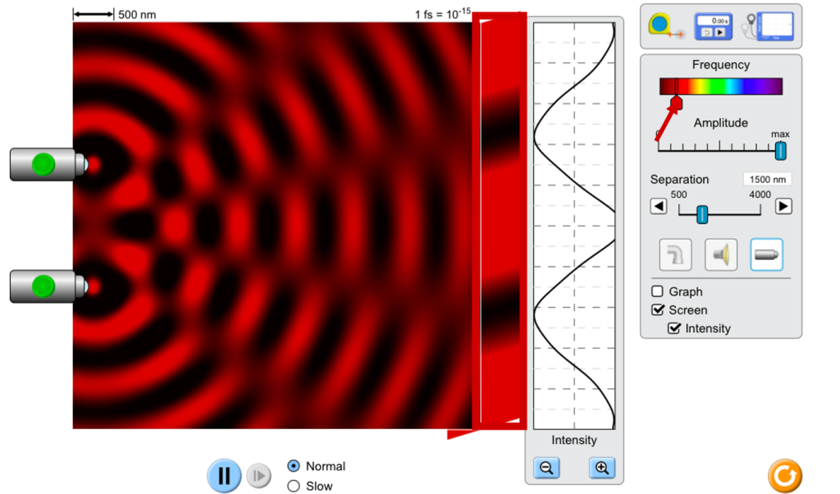Click the Intensity label below graph

573,440
